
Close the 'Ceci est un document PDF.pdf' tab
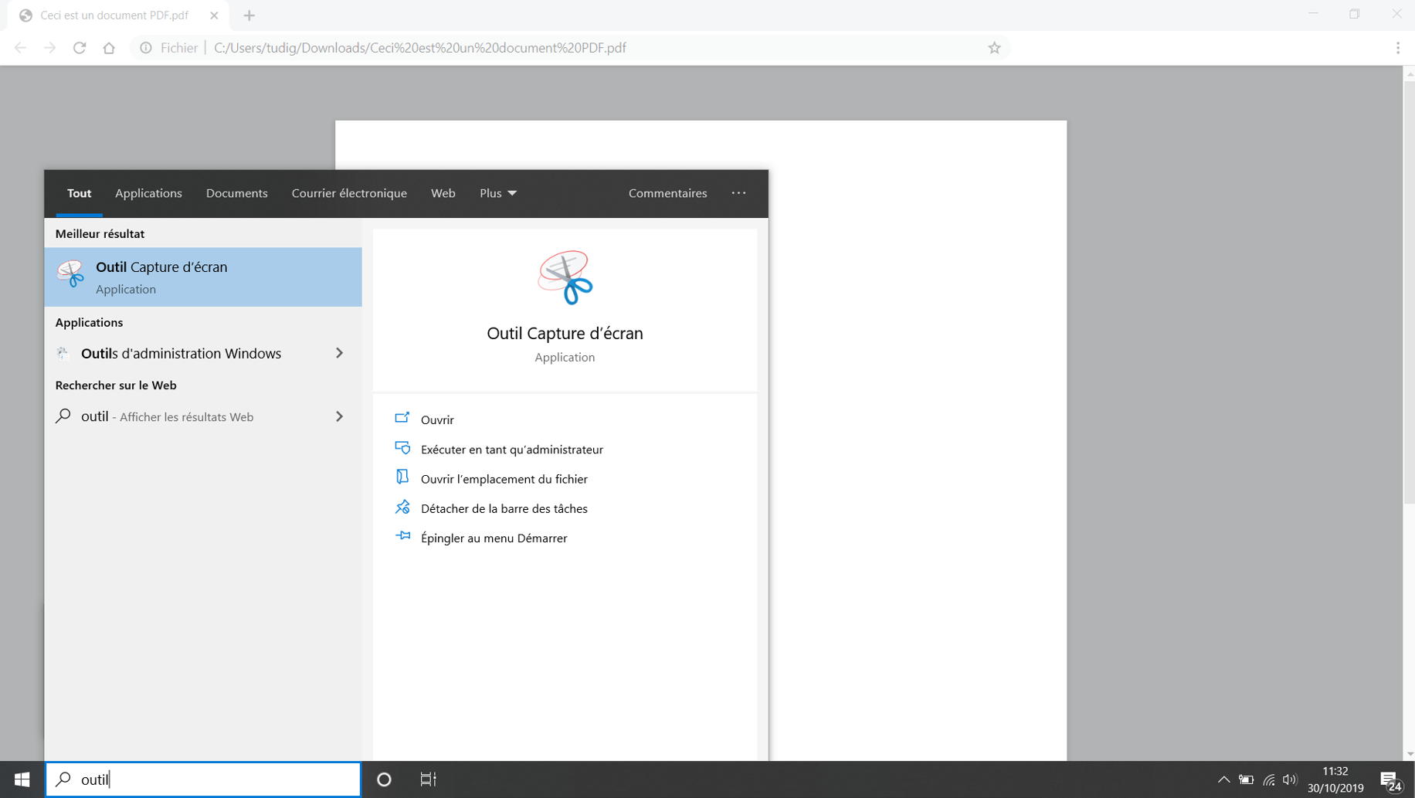214,15
